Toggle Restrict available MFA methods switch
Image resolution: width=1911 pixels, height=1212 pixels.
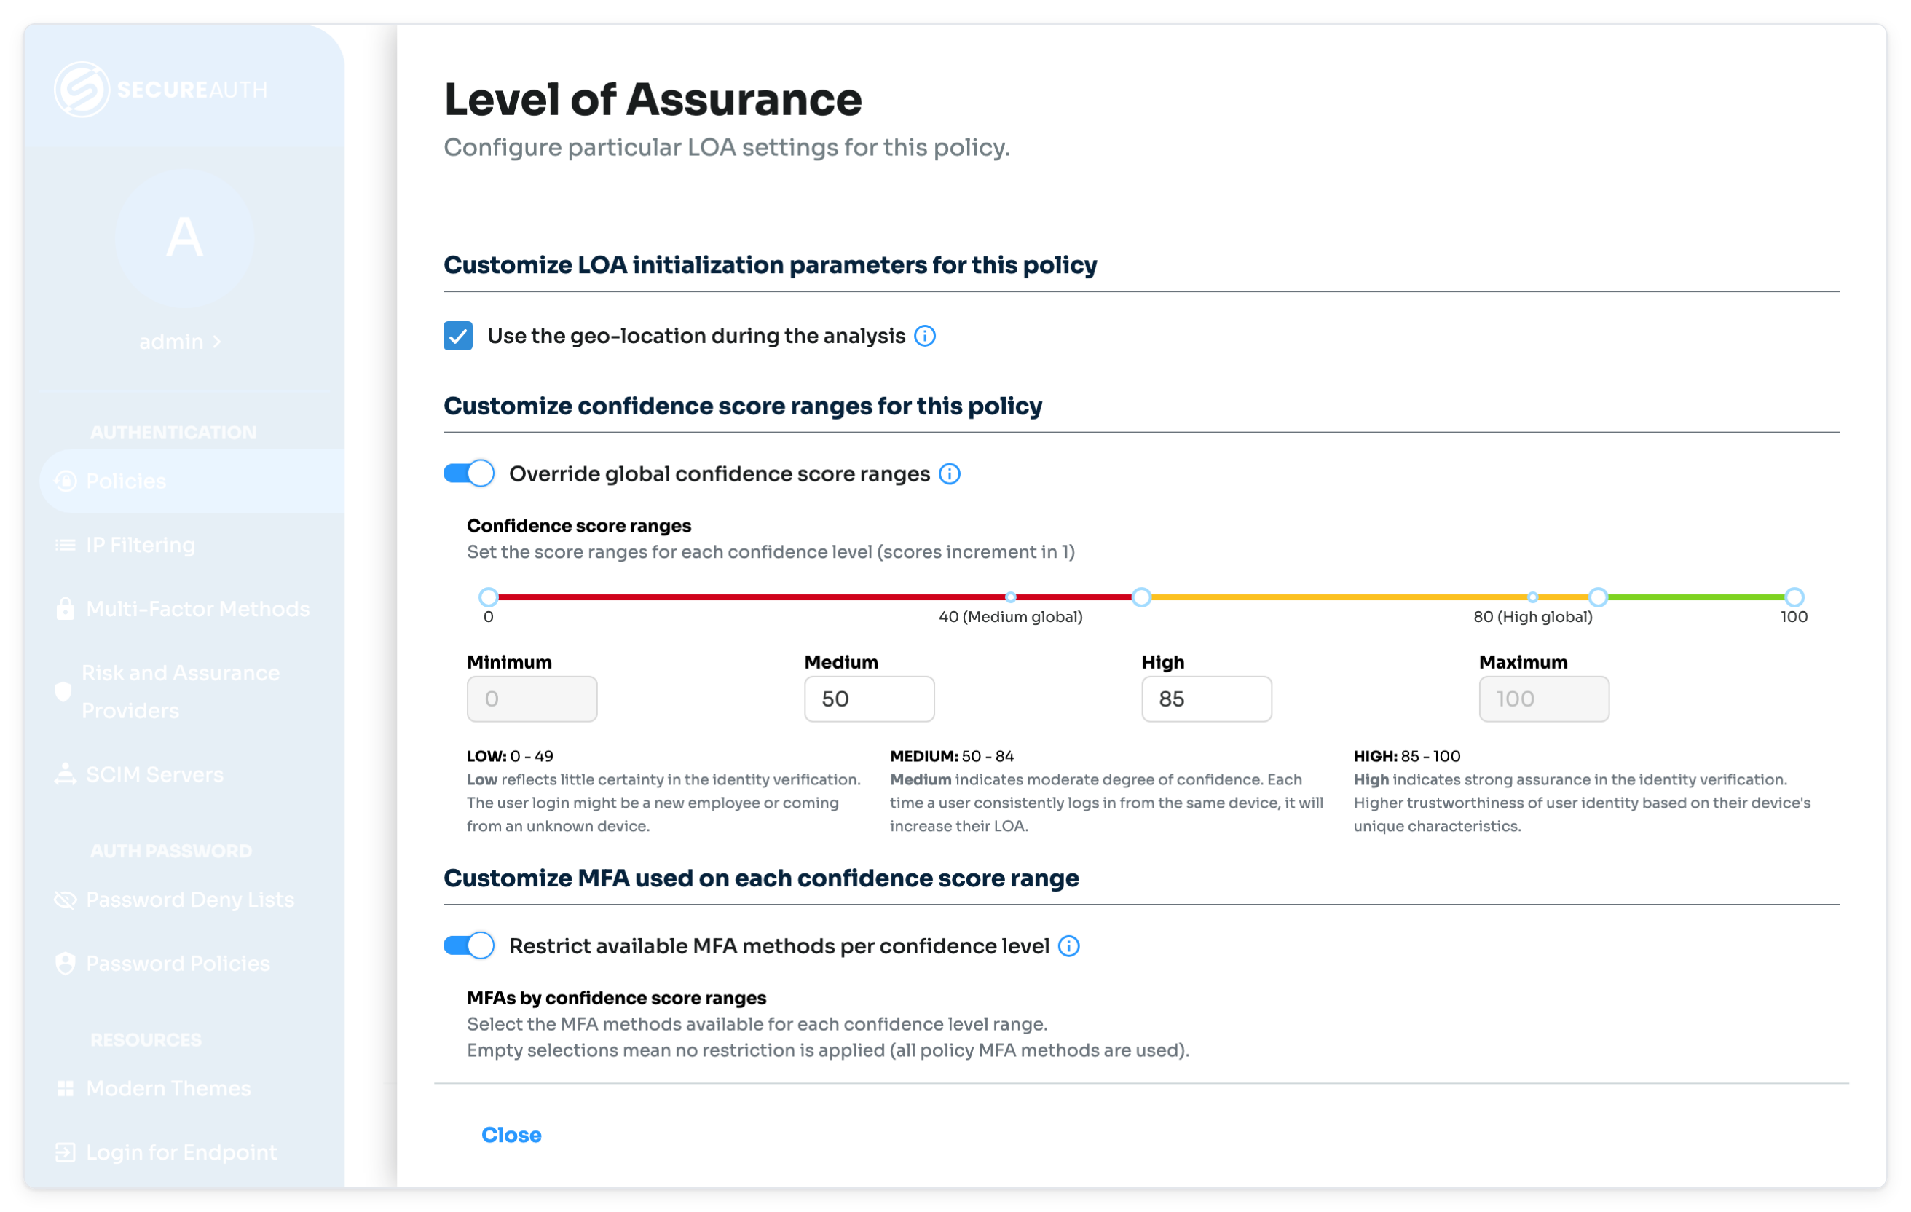point(468,946)
